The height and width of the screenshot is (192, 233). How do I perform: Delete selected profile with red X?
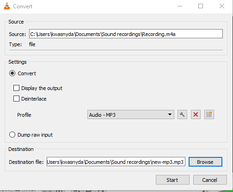(x=196, y=114)
